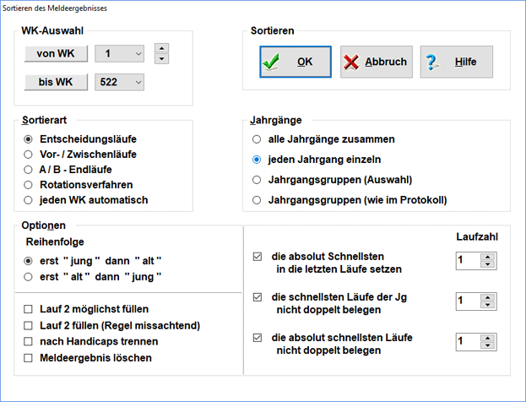
Task: Select order erst "alt" dann "jung"
Action: [x=29, y=276]
